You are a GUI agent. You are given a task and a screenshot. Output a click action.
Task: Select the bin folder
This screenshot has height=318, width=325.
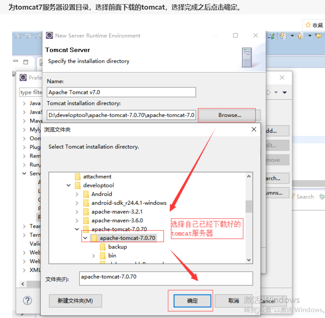112,256
